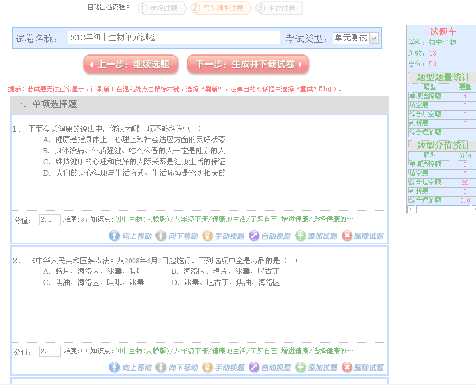This screenshot has height=385, width=476.
Task: Click add question icon for question 1
Action: [300, 236]
